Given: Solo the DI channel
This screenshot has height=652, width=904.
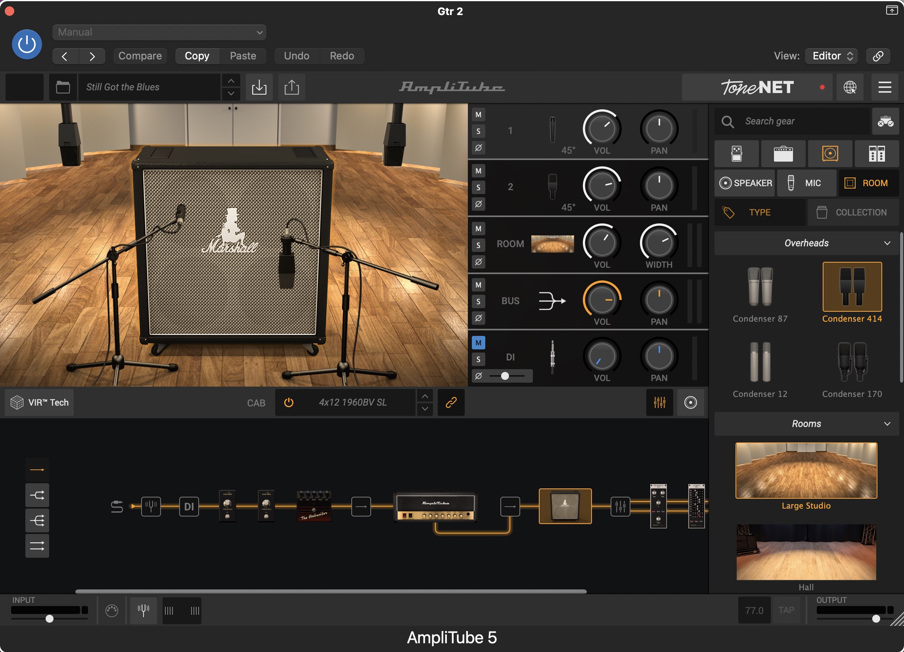Looking at the screenshot, I should (478, 359).
